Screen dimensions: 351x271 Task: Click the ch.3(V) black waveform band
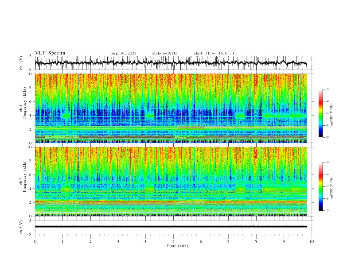tap(171, 227)
